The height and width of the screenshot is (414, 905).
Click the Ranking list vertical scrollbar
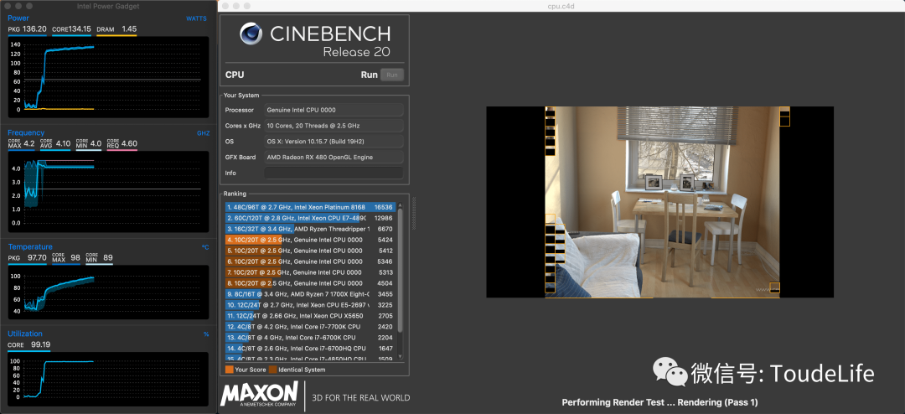point(401,272)
